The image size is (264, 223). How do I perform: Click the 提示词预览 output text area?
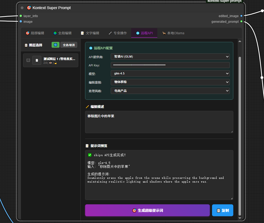[x=159, y=175]
